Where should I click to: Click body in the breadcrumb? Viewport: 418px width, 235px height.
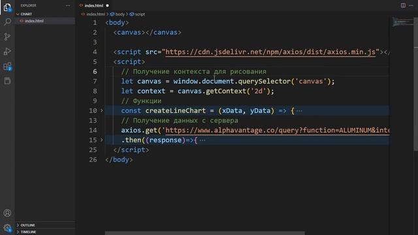tap(120, 14)
